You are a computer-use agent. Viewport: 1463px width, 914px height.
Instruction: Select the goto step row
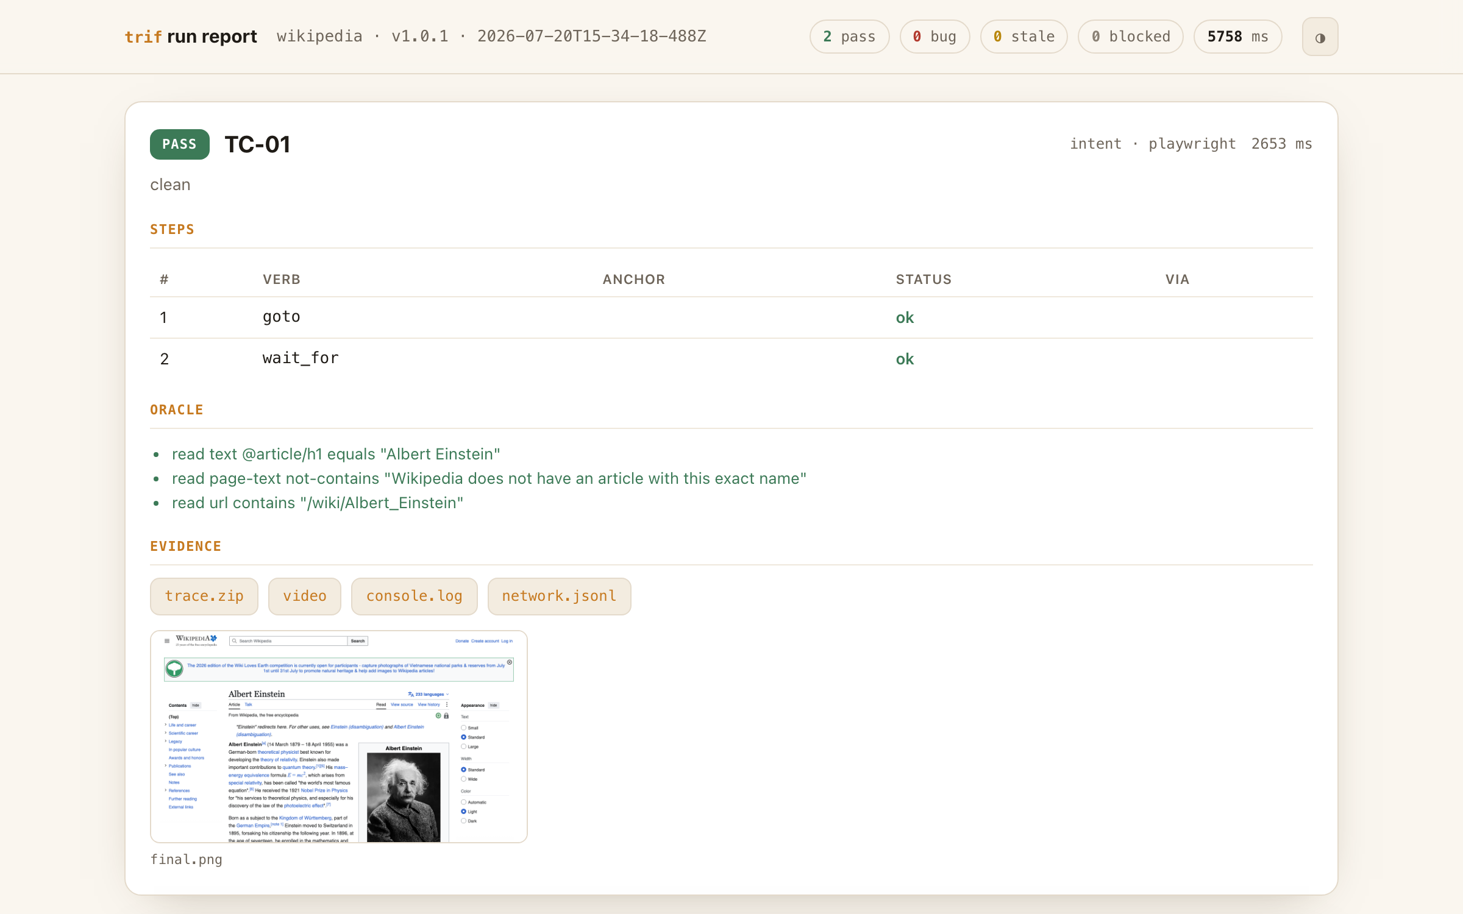[x=731, y=317]
